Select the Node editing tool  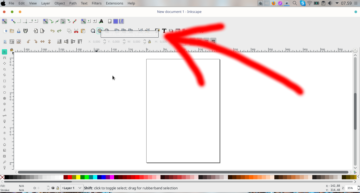(x=4, y=58)
